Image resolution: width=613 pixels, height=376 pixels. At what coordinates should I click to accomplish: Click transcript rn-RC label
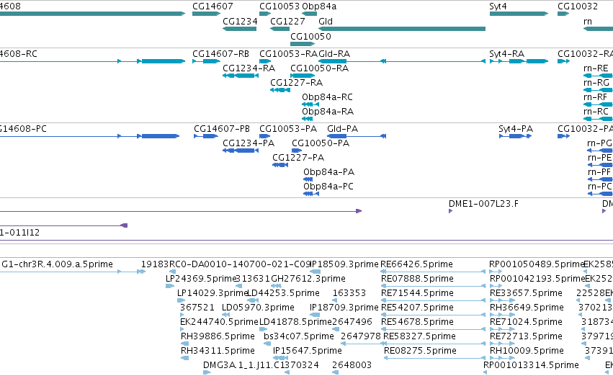tap(596, 112)
